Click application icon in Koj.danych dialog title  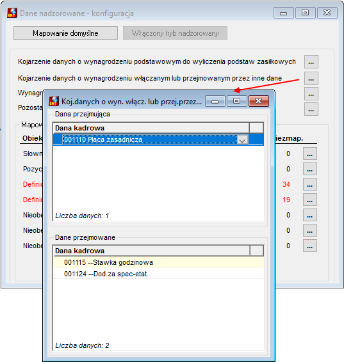click(54, 101)
